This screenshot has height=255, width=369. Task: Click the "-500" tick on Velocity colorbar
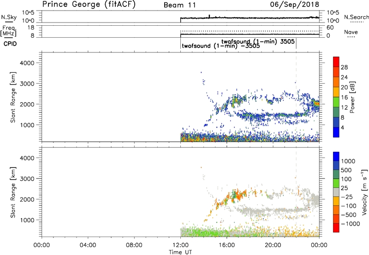click(349, 214)
